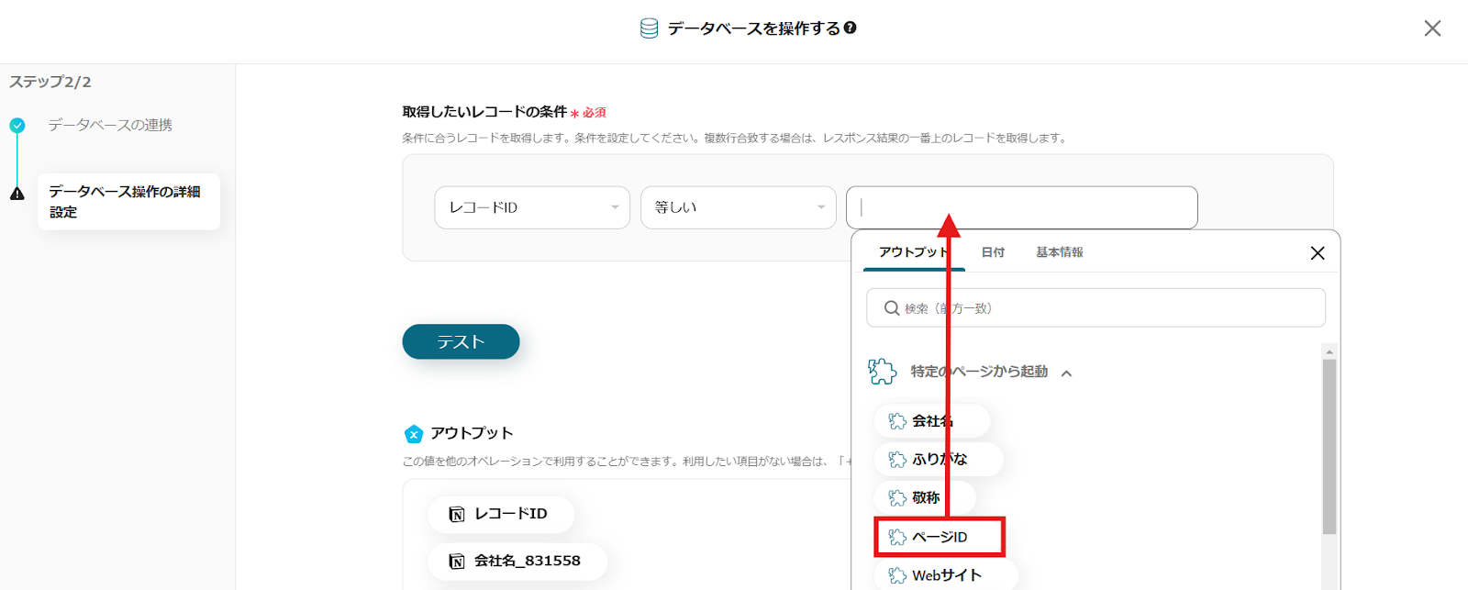Image resolution: width=1468 pixels, height=590 pixels.
Task: Click the help question mark icon in title
Action: click(851, 28)
